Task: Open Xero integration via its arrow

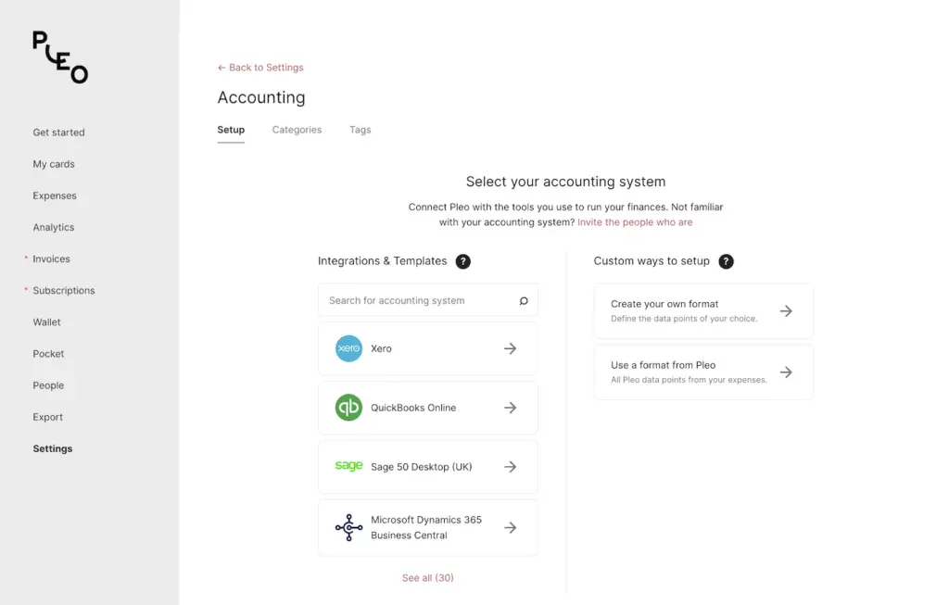Action: (x=510, y=348)
